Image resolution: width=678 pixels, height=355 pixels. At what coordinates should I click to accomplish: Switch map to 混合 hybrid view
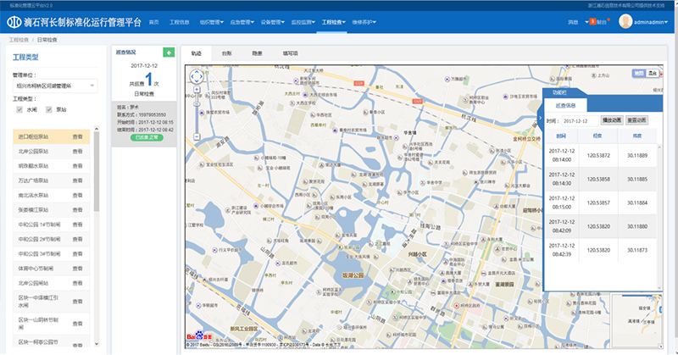click(652, 74)
